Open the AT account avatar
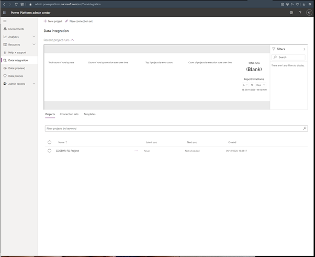315x257 pixels. (x=309, y=13)
